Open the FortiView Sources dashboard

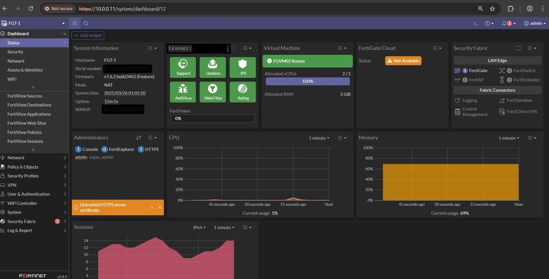click(x=25, y=96)
